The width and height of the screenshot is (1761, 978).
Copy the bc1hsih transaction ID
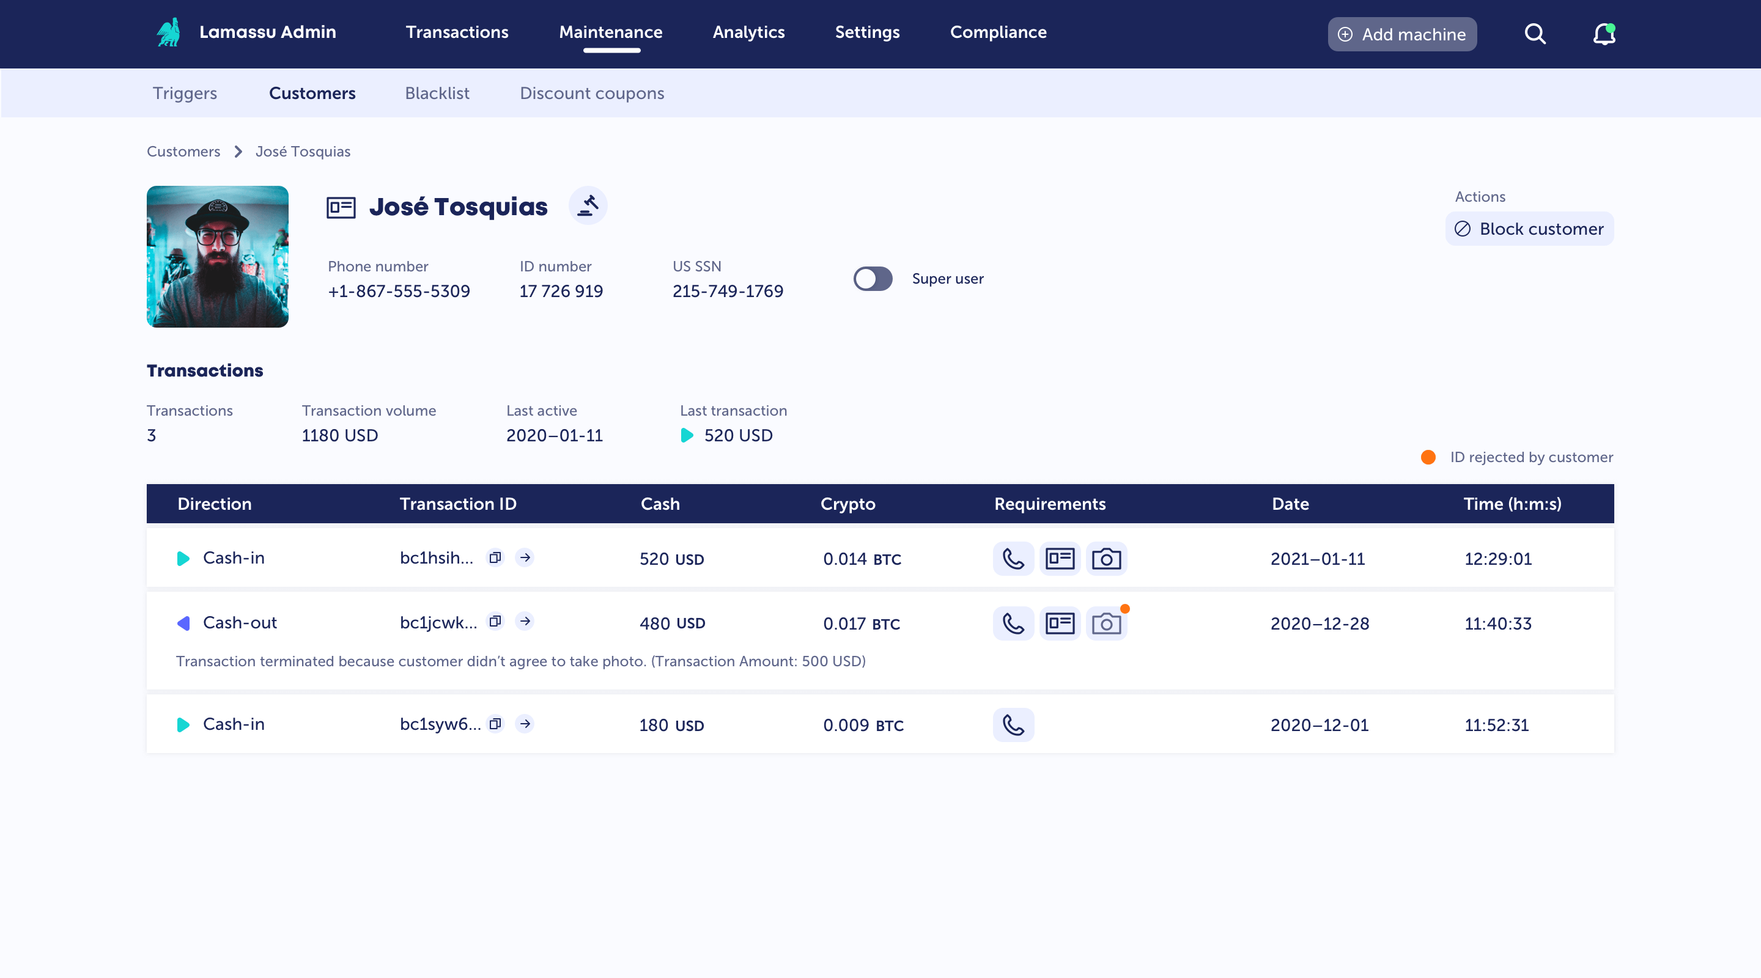tap(495, 557)
